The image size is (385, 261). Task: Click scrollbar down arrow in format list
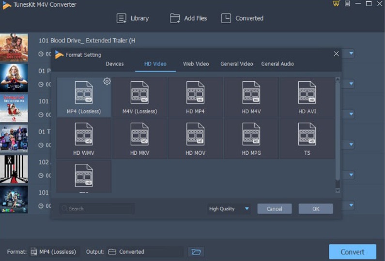tap(338, 190)
